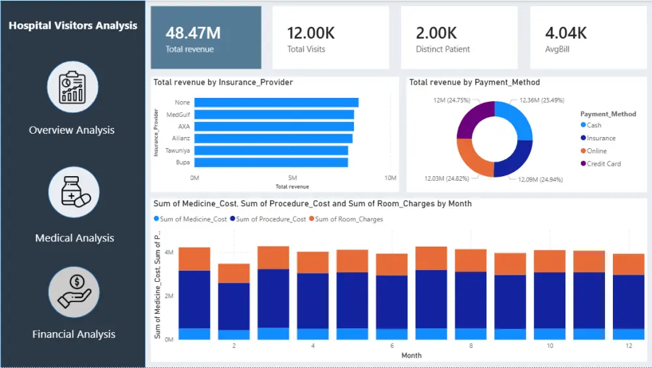Click Total revenue by Insurance_Provider title
Viewport: 652px width, 368px height.
223,82
